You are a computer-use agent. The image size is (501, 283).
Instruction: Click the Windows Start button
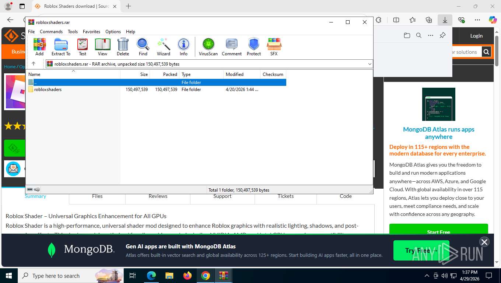coord(9,276)
